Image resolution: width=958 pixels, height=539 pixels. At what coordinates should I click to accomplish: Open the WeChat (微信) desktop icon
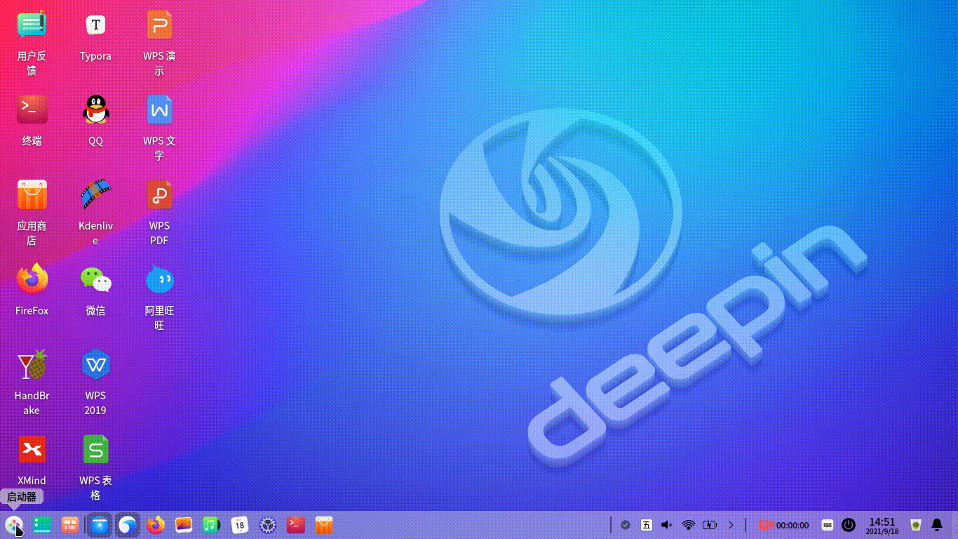[x=95, y=280]
